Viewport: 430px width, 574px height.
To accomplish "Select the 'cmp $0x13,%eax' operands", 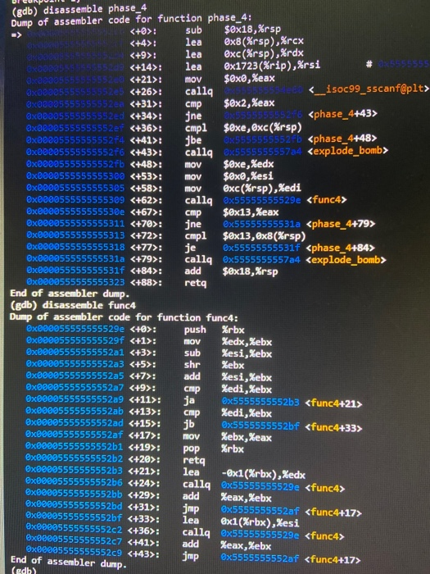I will [x=251, y=212].
